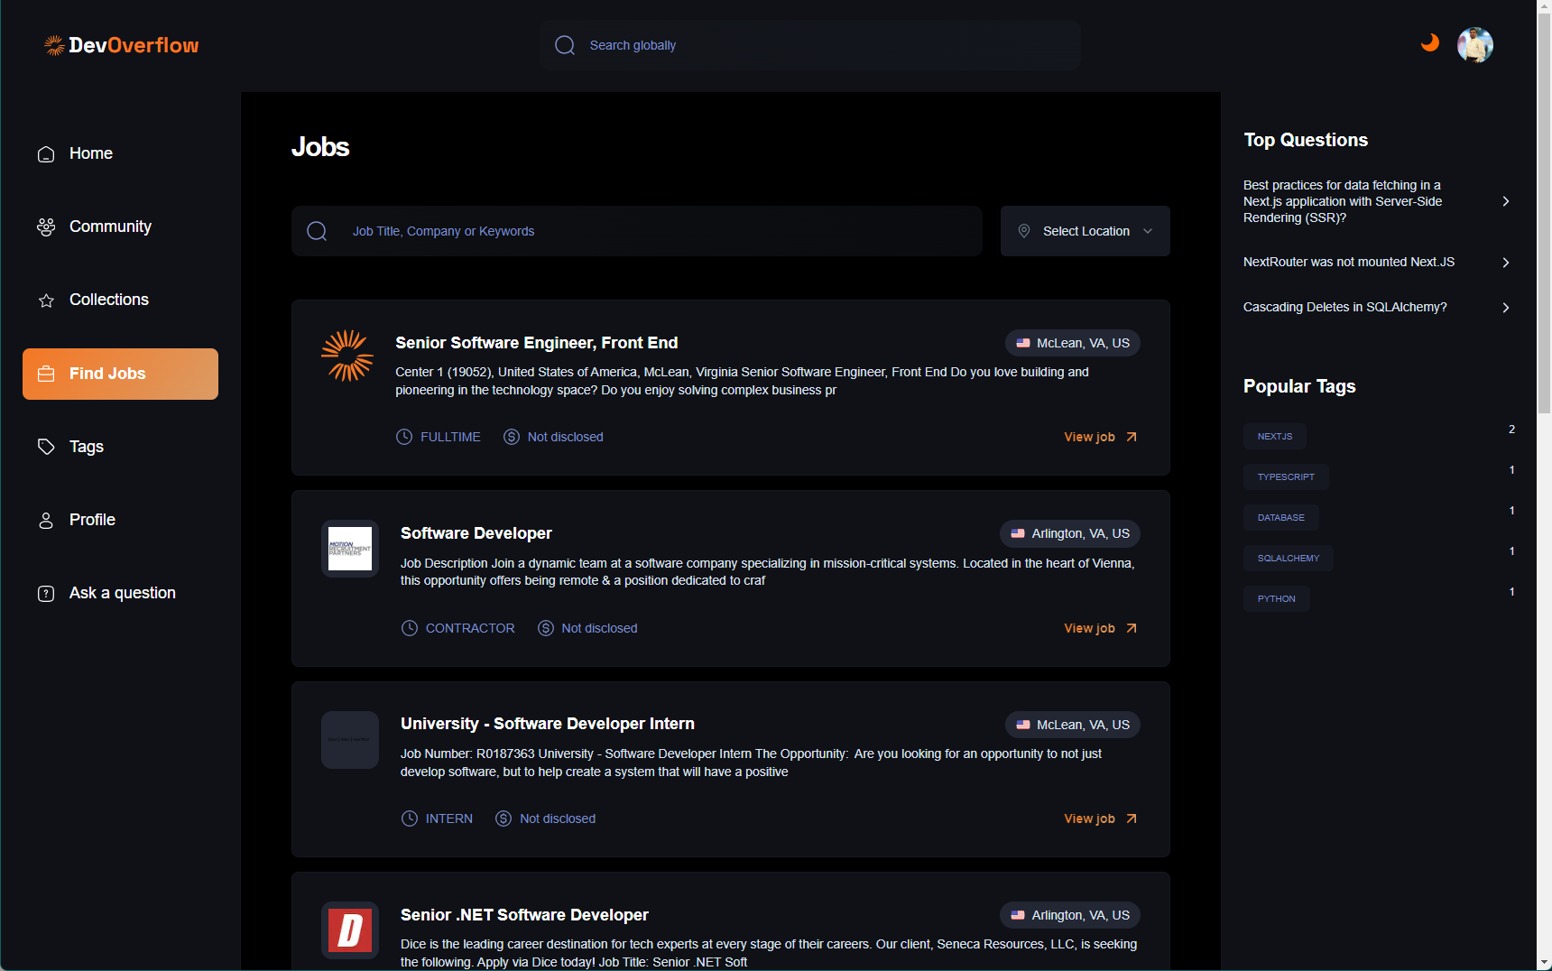Screen dimensions: 1552x971
Task: Open the Best practices for data fetching question
Action: (1343, 201)
